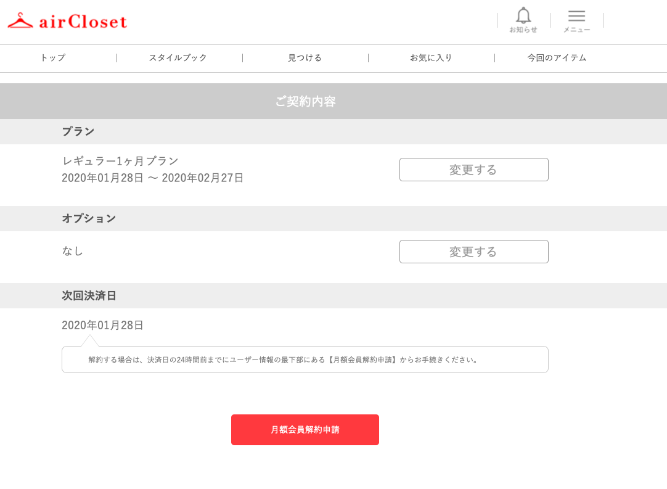The image size is (667, 489).
Task: Click the cancellation notice tooltip box
Action: pos(305,360)
